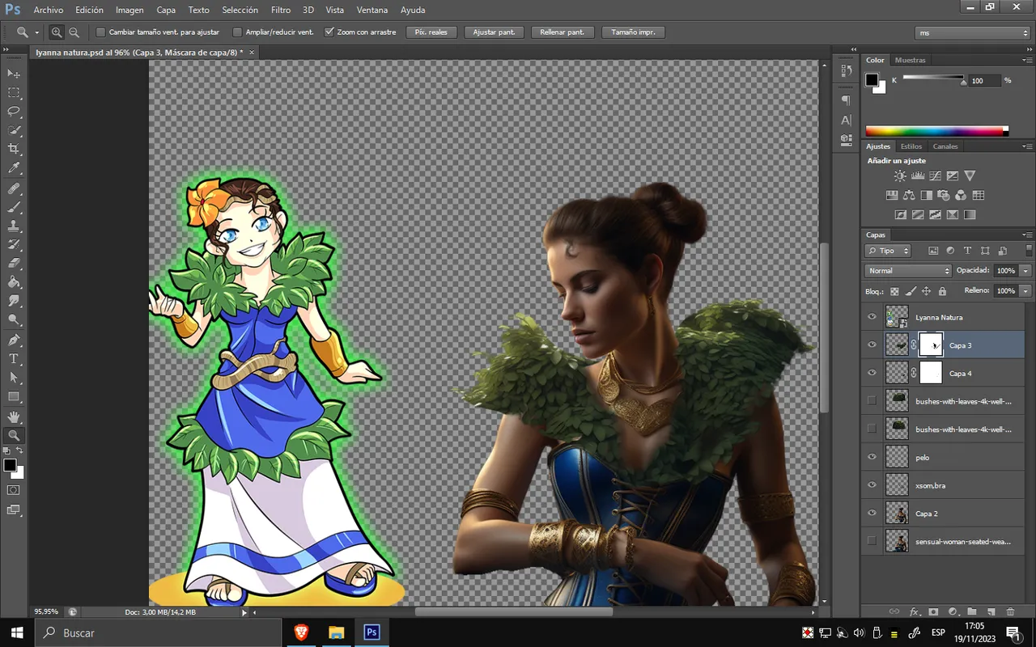Open layer styles fx menu

coord(915,612)
